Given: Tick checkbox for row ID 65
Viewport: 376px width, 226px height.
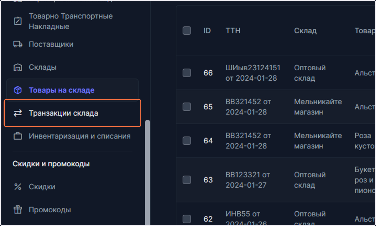Looking at the screenshot, I should click(x=187, y=107).
